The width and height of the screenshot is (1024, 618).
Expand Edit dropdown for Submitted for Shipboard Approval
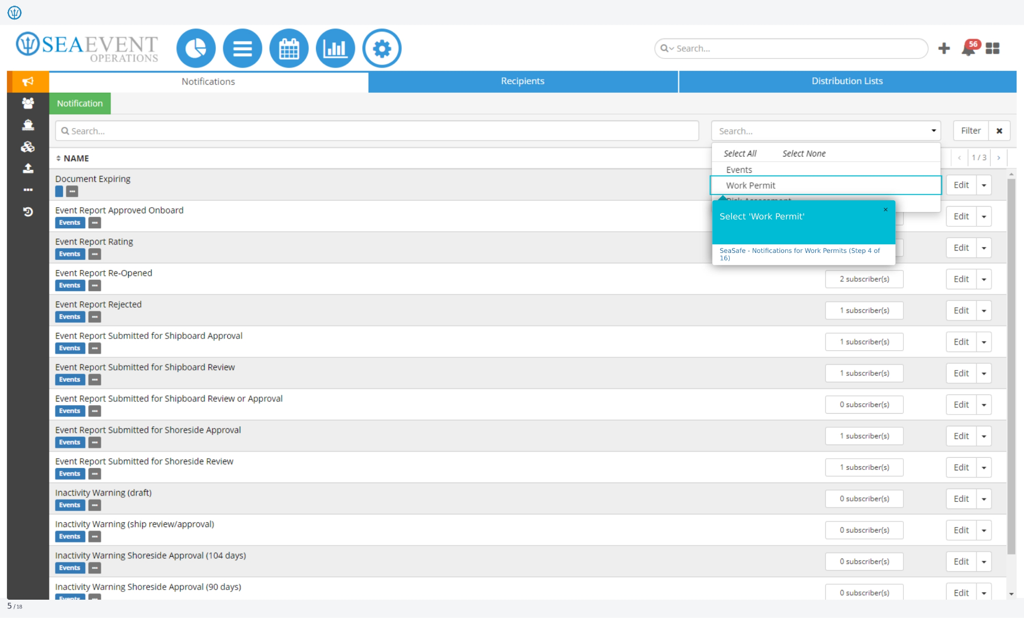[x=984, y=342]
